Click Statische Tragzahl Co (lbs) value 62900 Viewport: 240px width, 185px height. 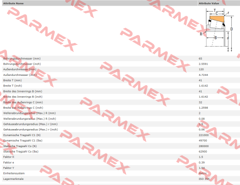203,152
